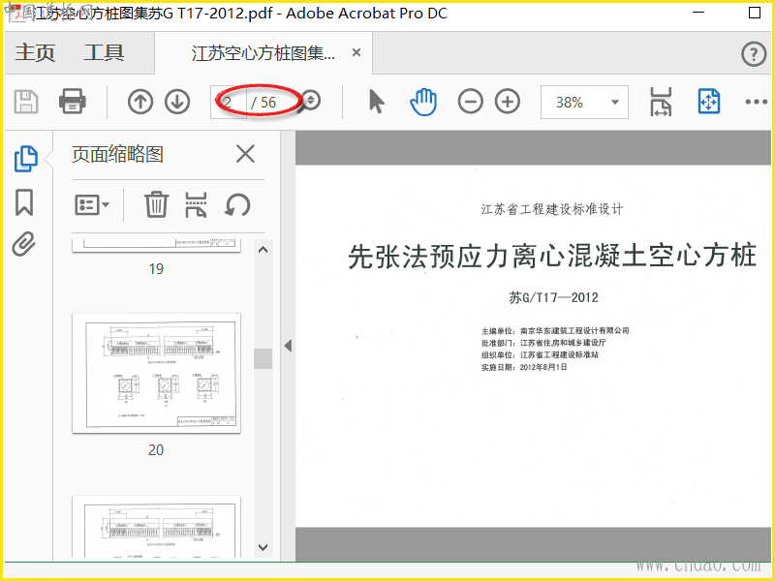Click the thumbnail panel print pages icon

(x=196, y=204)
